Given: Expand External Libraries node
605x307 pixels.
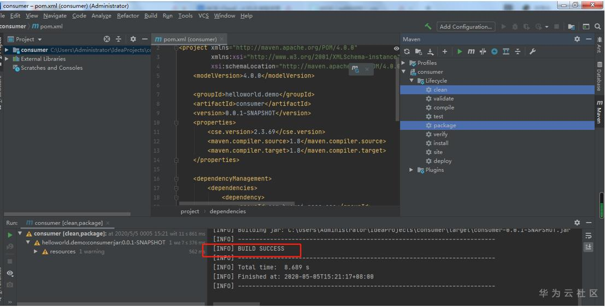Looking at the screenshot, I should [x=7, y=59].
